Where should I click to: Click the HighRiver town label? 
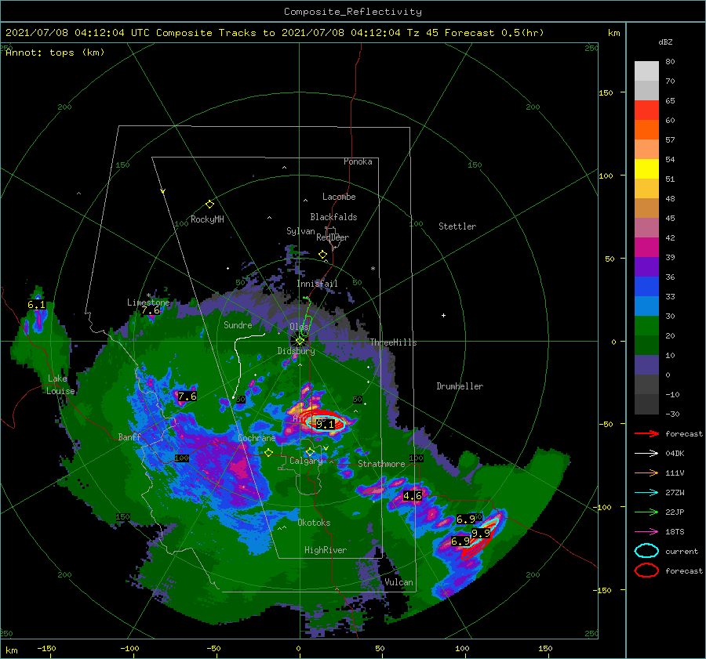coord(326,550)
